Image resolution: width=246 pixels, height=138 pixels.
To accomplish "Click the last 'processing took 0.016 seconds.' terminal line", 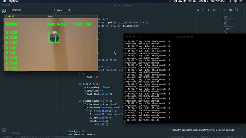I will coord(142,120).
